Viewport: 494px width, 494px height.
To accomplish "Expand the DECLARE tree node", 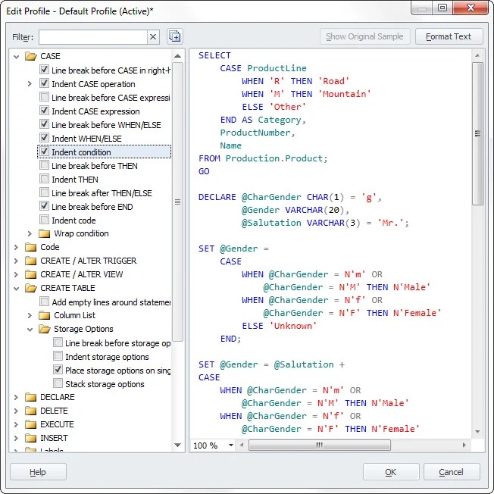I will tap(16, 397).
